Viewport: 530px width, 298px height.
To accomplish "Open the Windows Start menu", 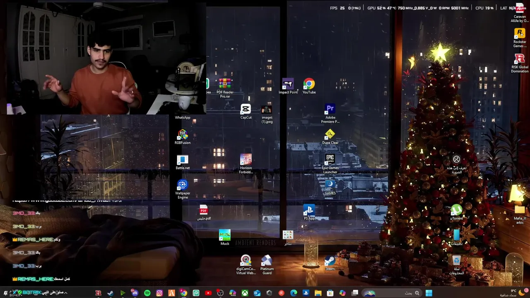I will coord(429,293).
